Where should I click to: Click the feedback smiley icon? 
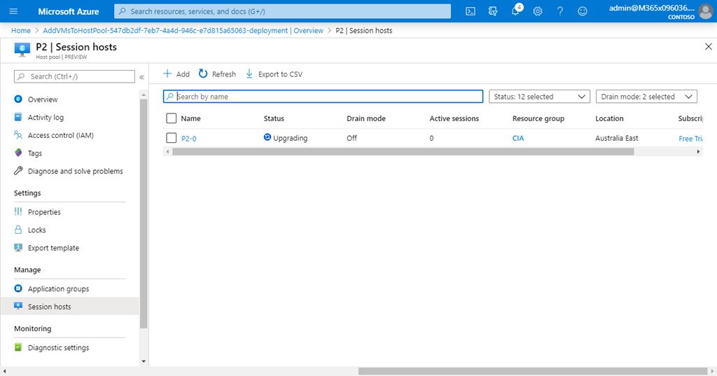pyautogui.click(x=583, y=11)
